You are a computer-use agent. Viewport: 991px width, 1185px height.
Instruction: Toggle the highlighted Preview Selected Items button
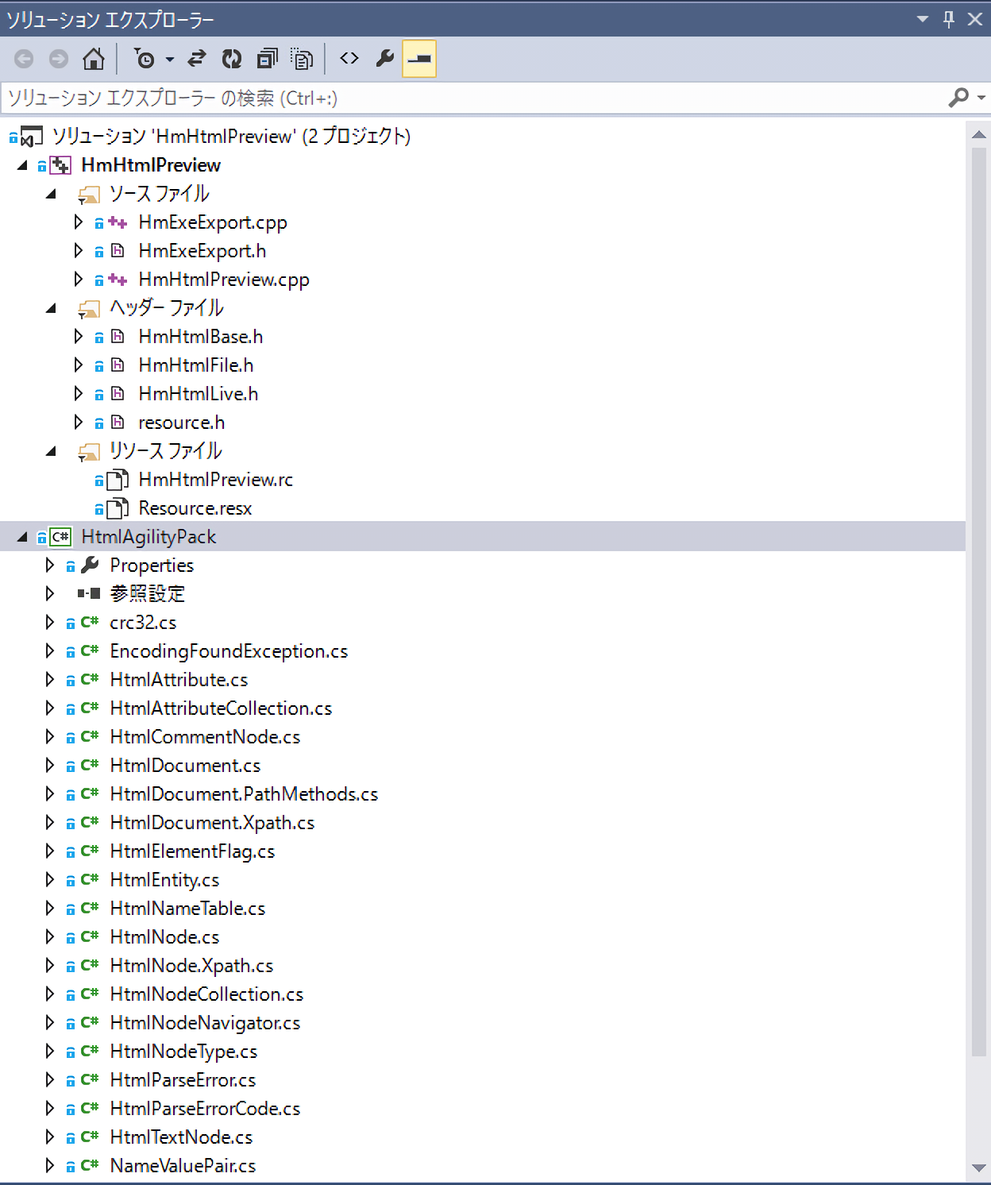point(419,59)
